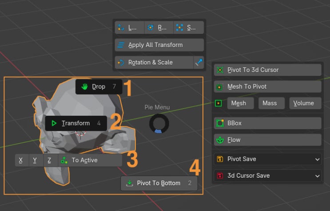Open the Transform pie submenu
Screen dimensions: 330x211
[x=76, y=123]
